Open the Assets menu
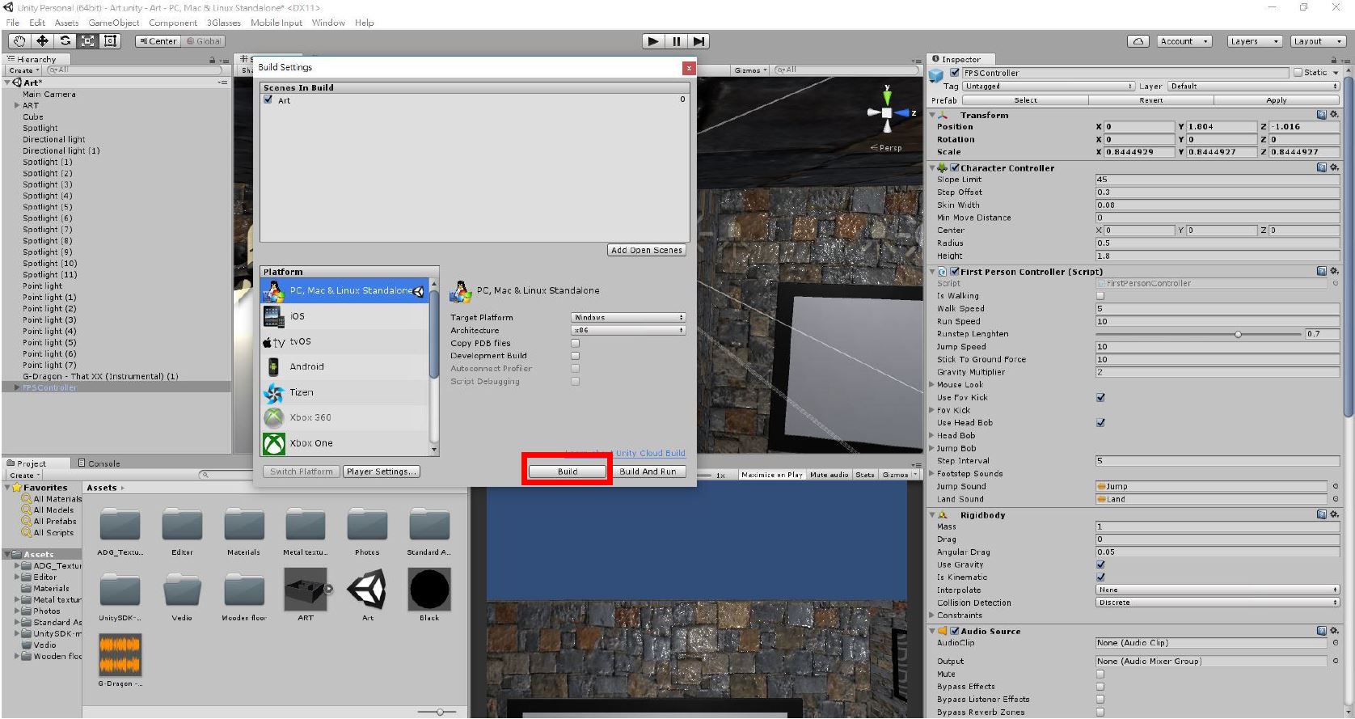This screenshot has height=719, width=1355. pos(66,23)
